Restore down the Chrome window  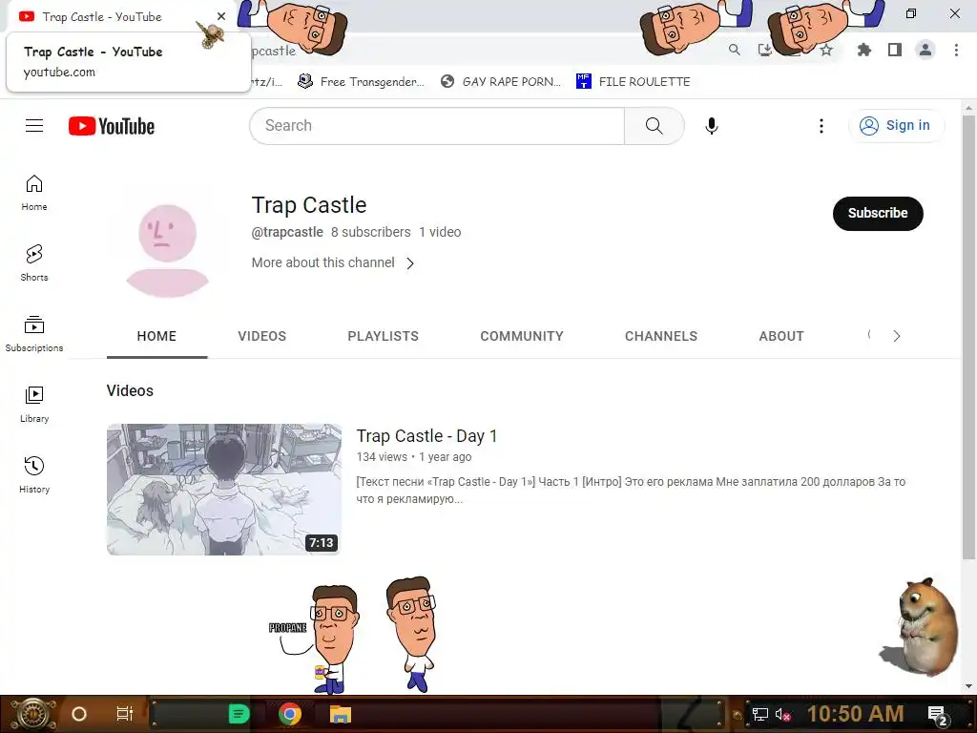(x=911, y=13)
